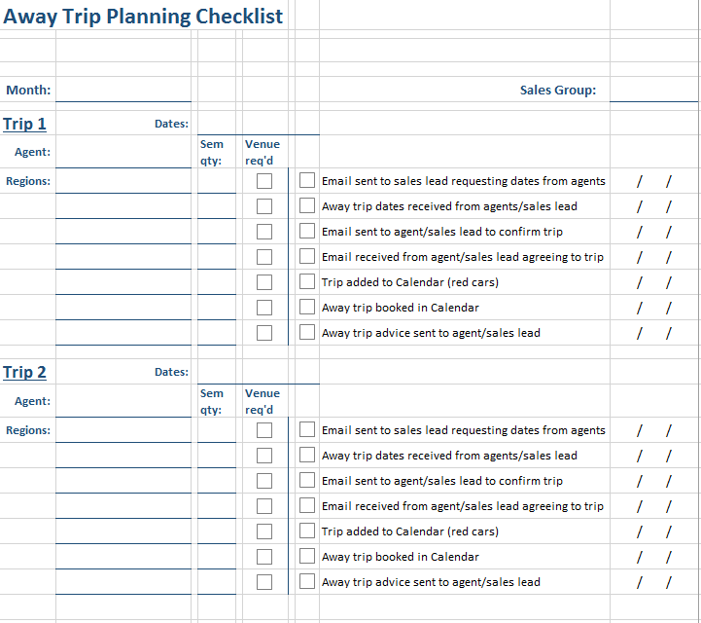This screenshot has height=623, width=701.
Task: Select the Trip 1 heading link
Action: pyautogui.click(x=24, y=124)
